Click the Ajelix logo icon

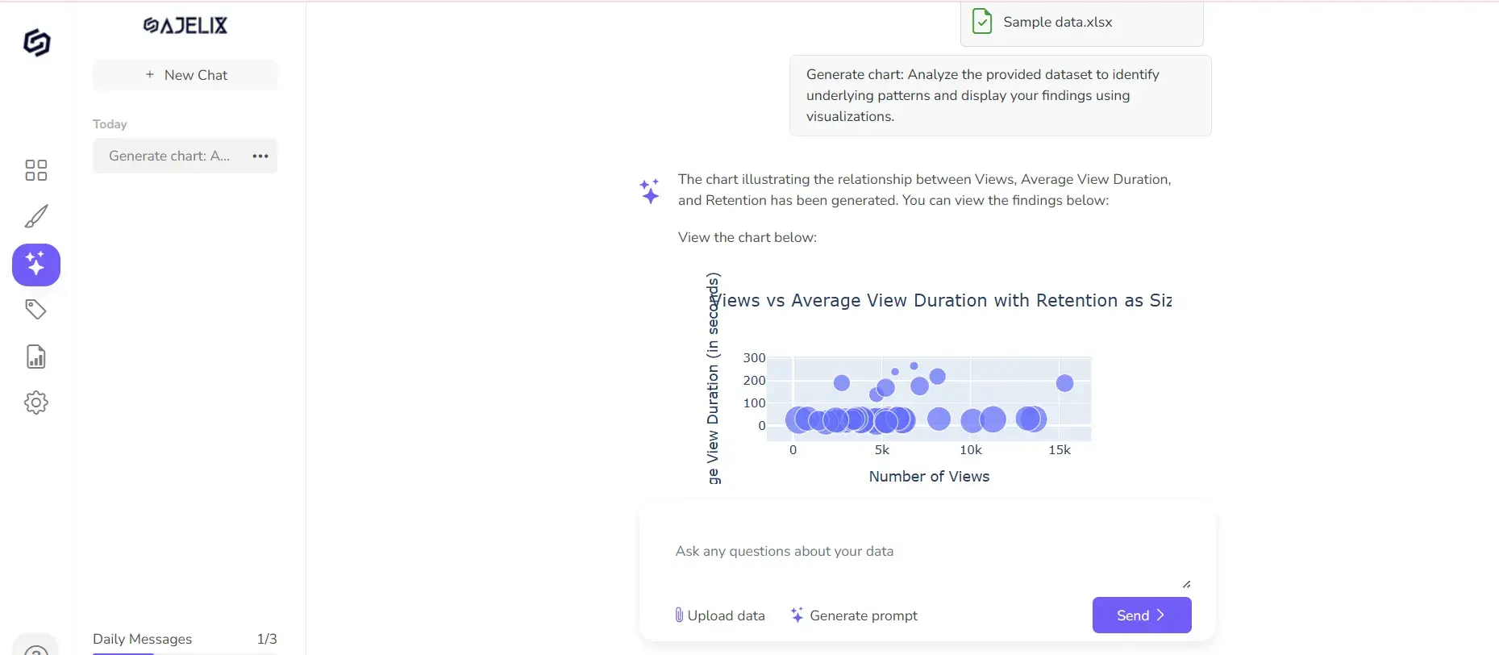pos(36,43)
